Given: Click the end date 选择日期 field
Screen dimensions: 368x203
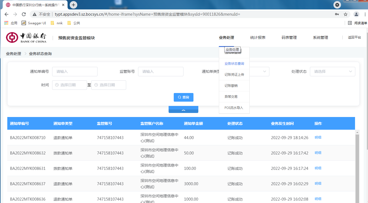Looking at the screenshot, I should point(109,85).
